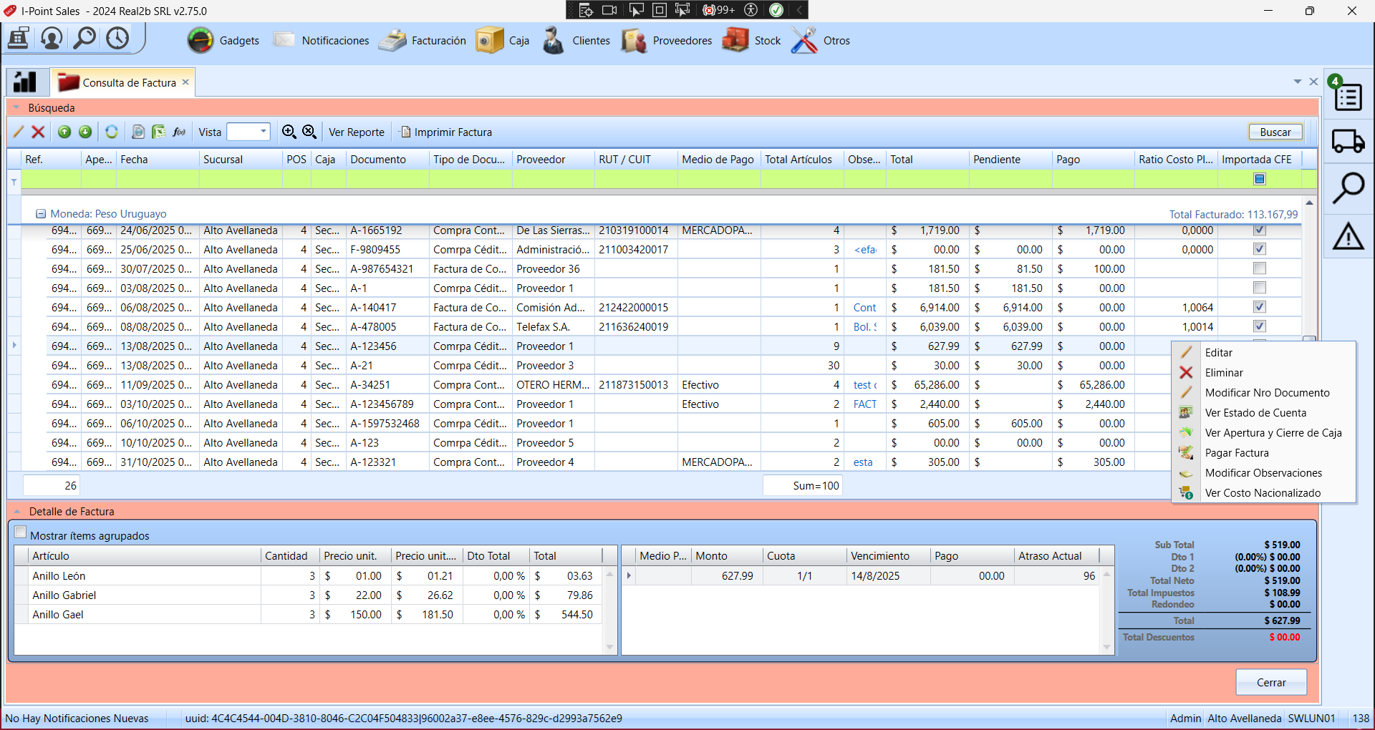
Task: Collapse the Búsqueda section
Action: 16,108
